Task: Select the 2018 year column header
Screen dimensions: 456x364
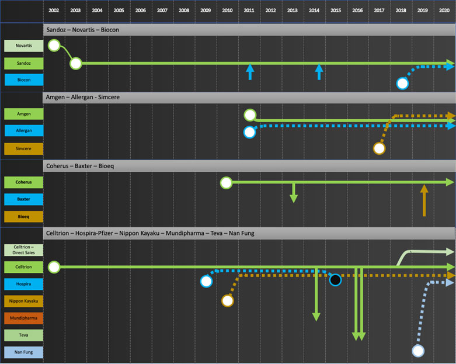Action: [x=401, y=11]
